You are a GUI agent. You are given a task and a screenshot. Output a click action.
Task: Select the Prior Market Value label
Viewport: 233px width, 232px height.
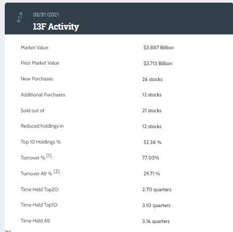40,63
